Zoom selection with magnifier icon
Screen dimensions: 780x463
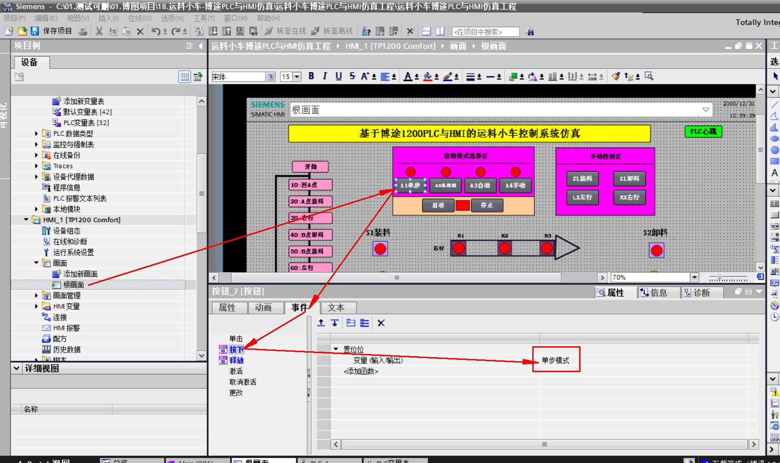click(649, 76)
